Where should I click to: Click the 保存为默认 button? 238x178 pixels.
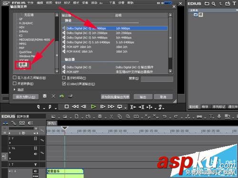pyautogui.click(x=26, y=97)
